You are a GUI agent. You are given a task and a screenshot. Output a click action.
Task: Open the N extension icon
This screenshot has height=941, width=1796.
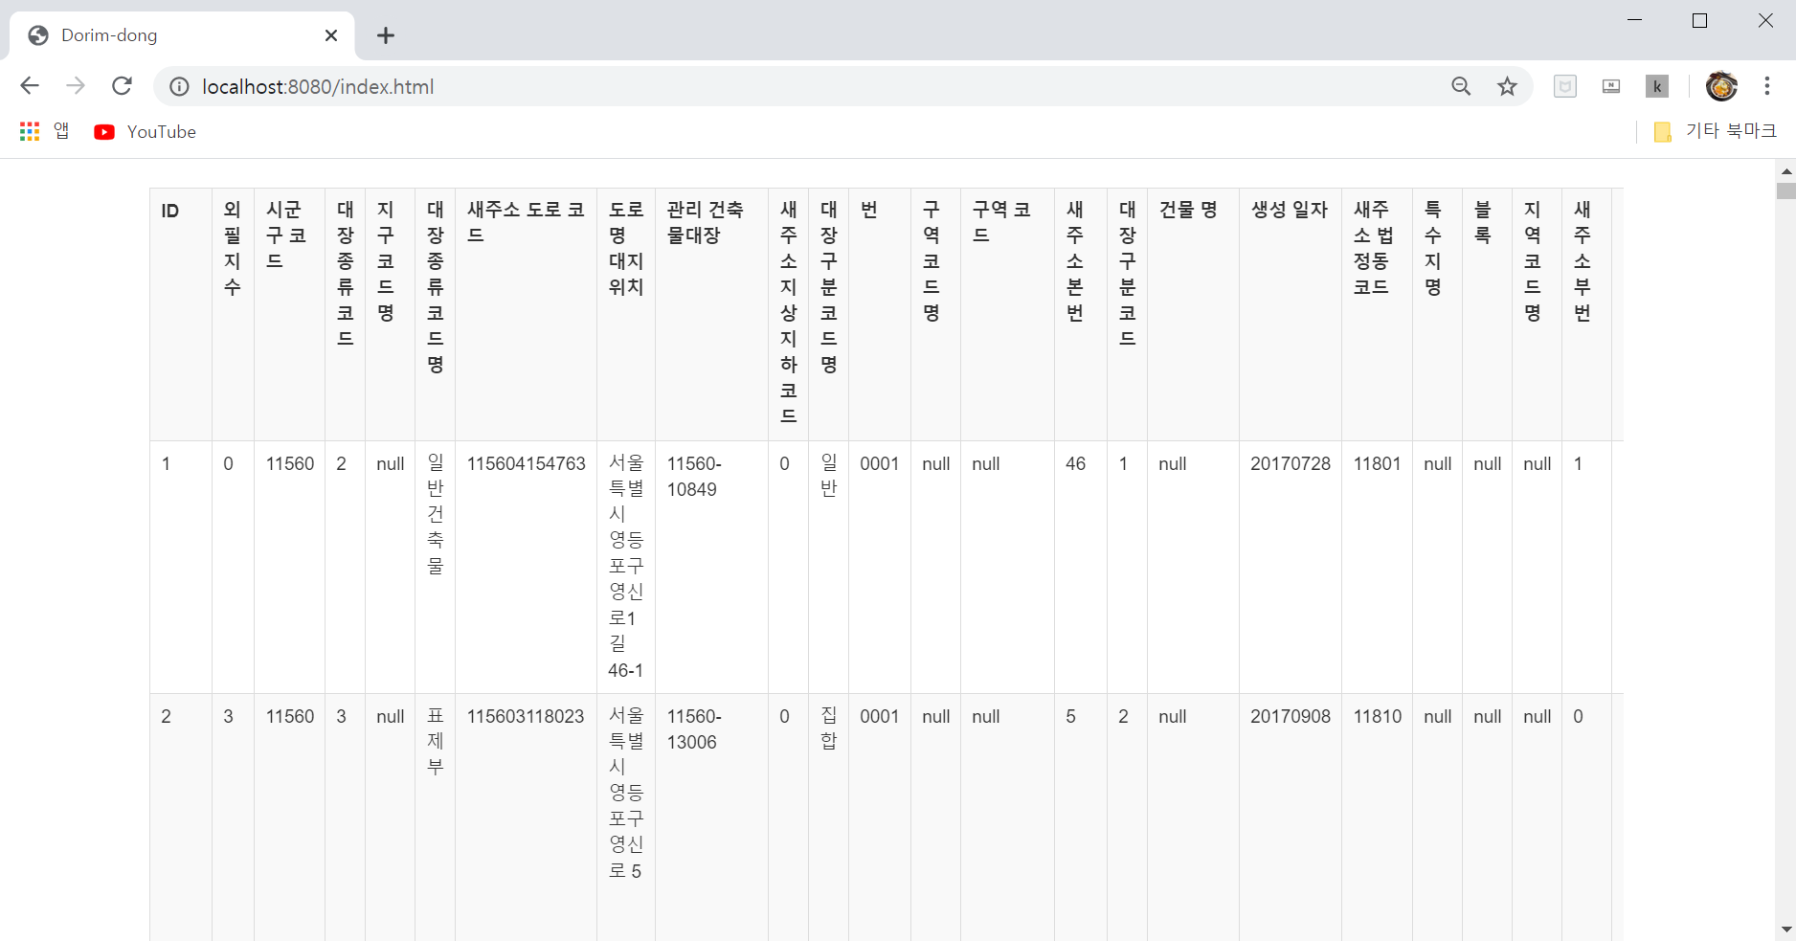(x=1611, y=86)
